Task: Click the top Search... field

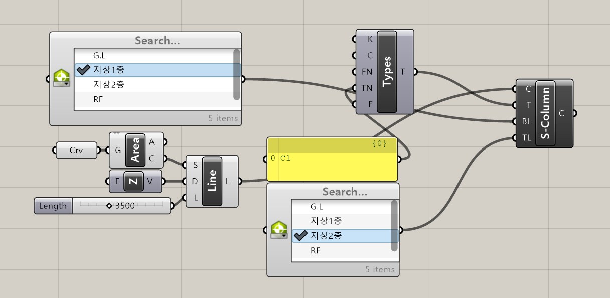Action: click(x=157, y=41)
